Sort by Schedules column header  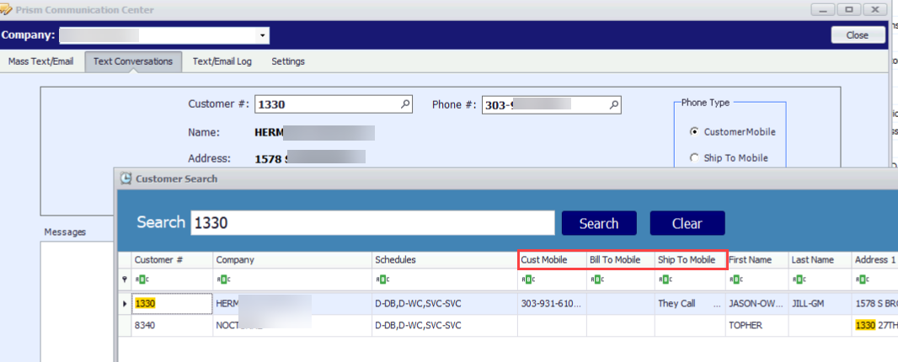445,259
